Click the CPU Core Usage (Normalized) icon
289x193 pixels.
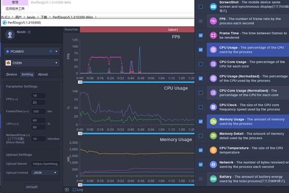click(x=213, y=93)
